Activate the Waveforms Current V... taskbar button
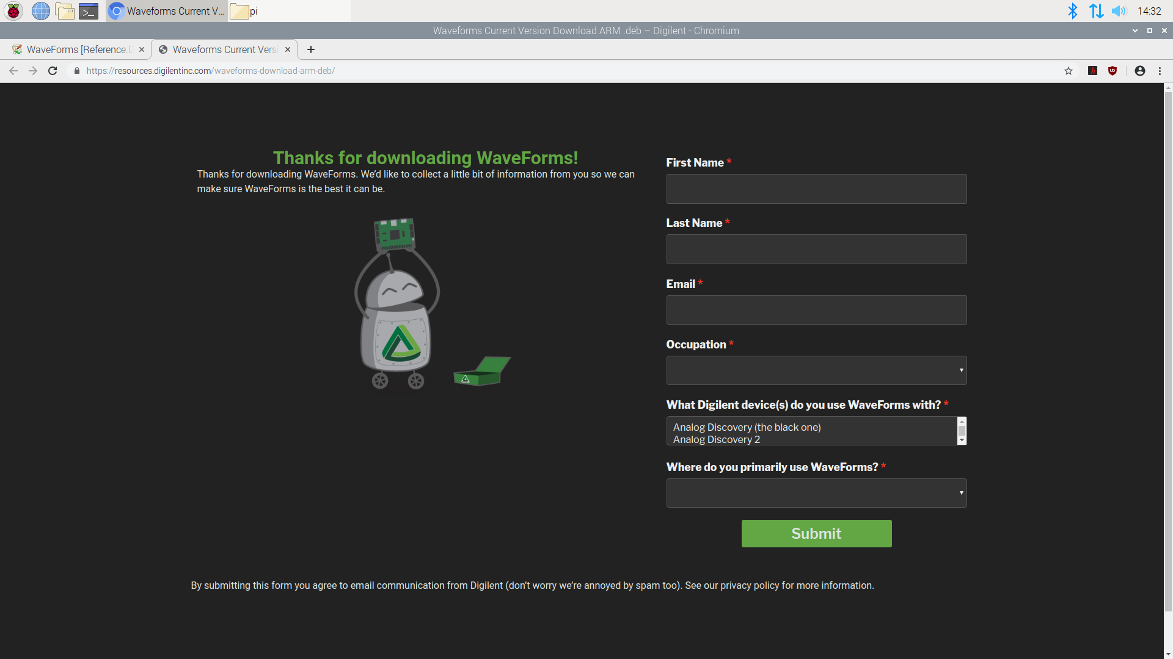This screenshot has width=1173, height=659. [167, 11]
